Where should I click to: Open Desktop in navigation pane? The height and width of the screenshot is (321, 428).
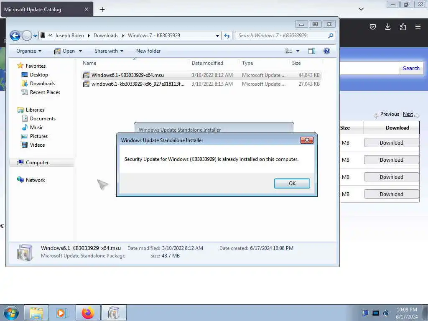click(39, 75)
